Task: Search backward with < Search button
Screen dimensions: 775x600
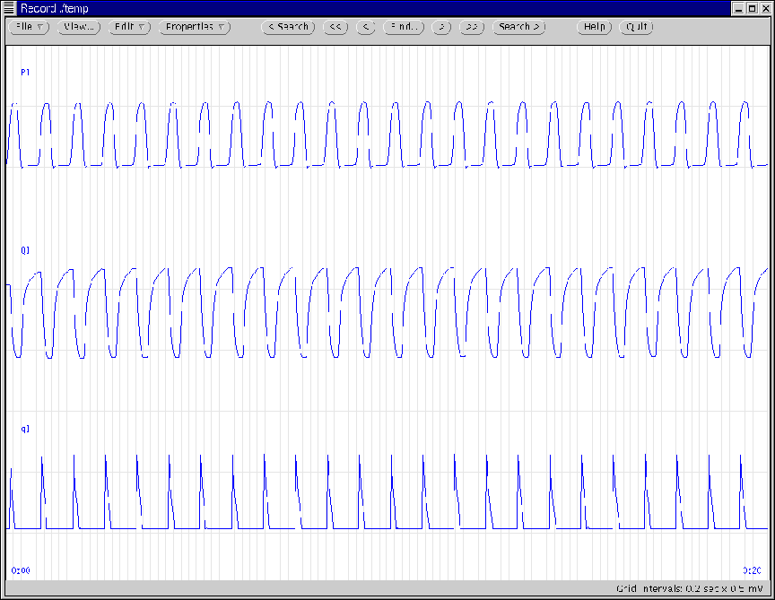Action: click(288, 27)
